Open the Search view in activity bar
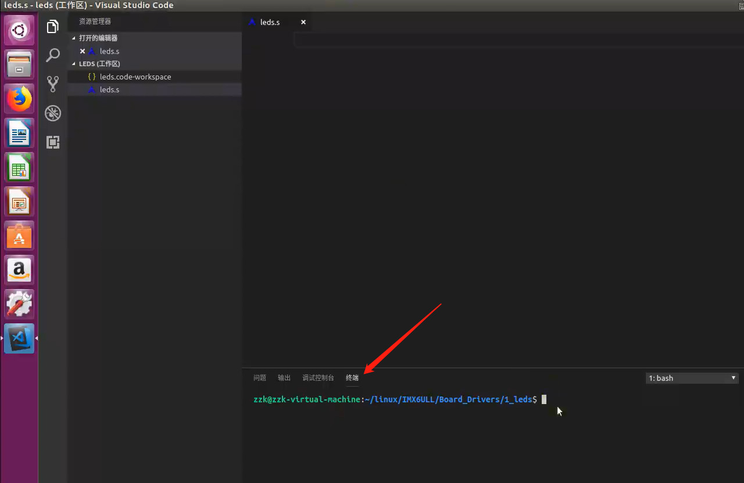This screenshot has width=744, height=483. pos(53,55)
